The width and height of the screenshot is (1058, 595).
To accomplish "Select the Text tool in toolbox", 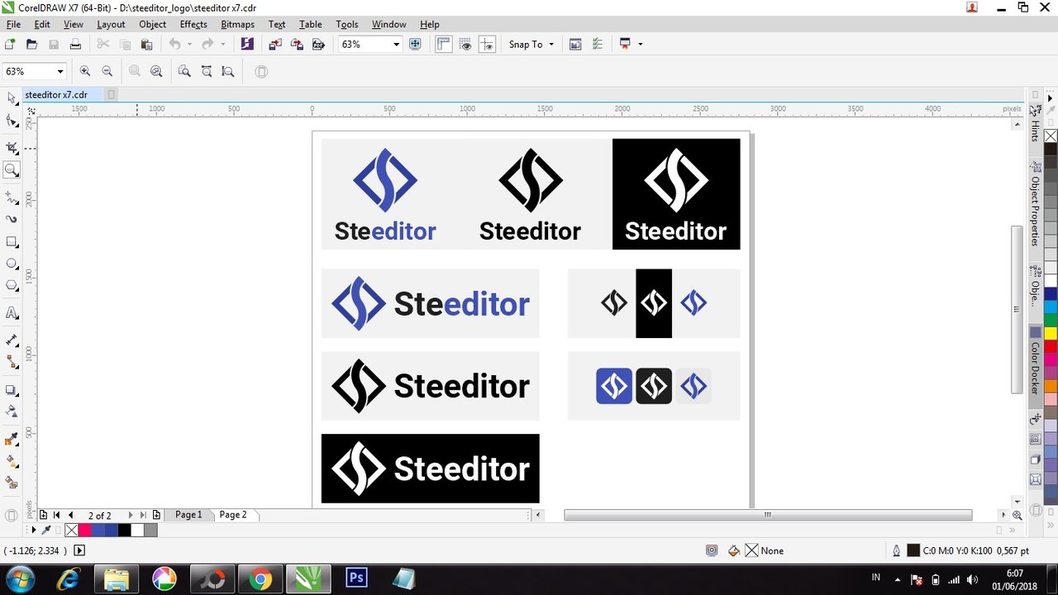I will (12, 312).
